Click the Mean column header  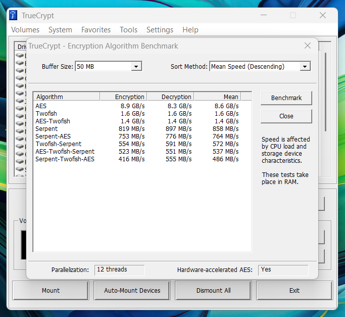[x=218, y=97]
